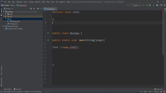The height and width of the screenshot is (93, 166).
Task: Click run gutter arrow beside Myclass
Action: (x=48, y=33)
